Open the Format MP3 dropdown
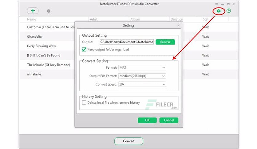 (142, 68)
